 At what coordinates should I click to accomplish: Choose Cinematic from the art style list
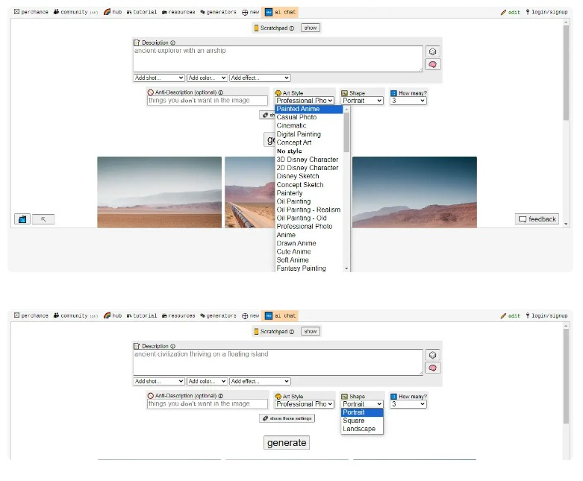[309, 125]
